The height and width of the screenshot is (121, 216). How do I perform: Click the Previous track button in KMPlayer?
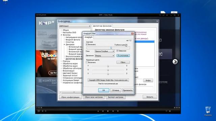tap(103, 111)
